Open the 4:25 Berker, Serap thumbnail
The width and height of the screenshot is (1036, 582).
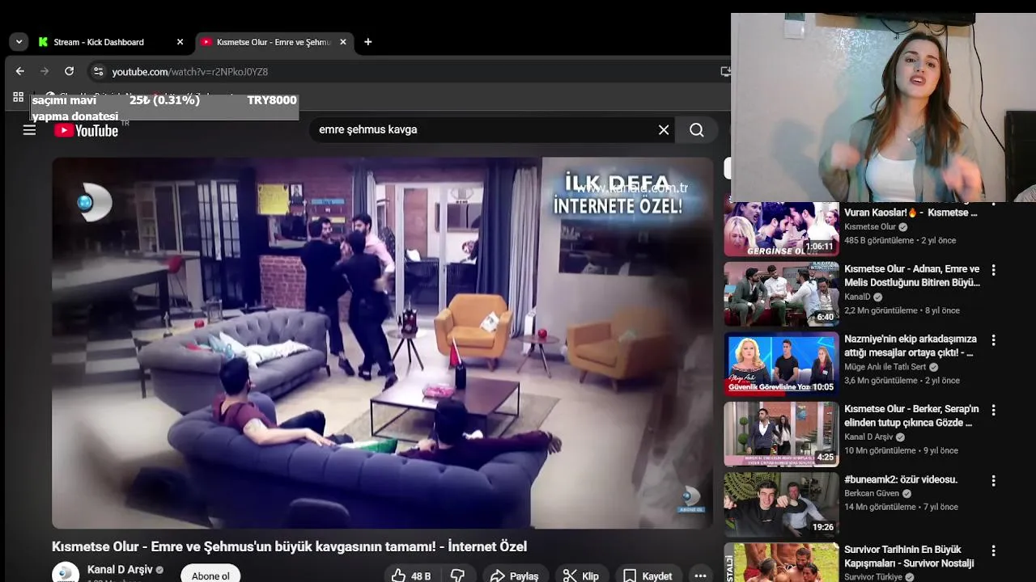[x=781, y=434]
